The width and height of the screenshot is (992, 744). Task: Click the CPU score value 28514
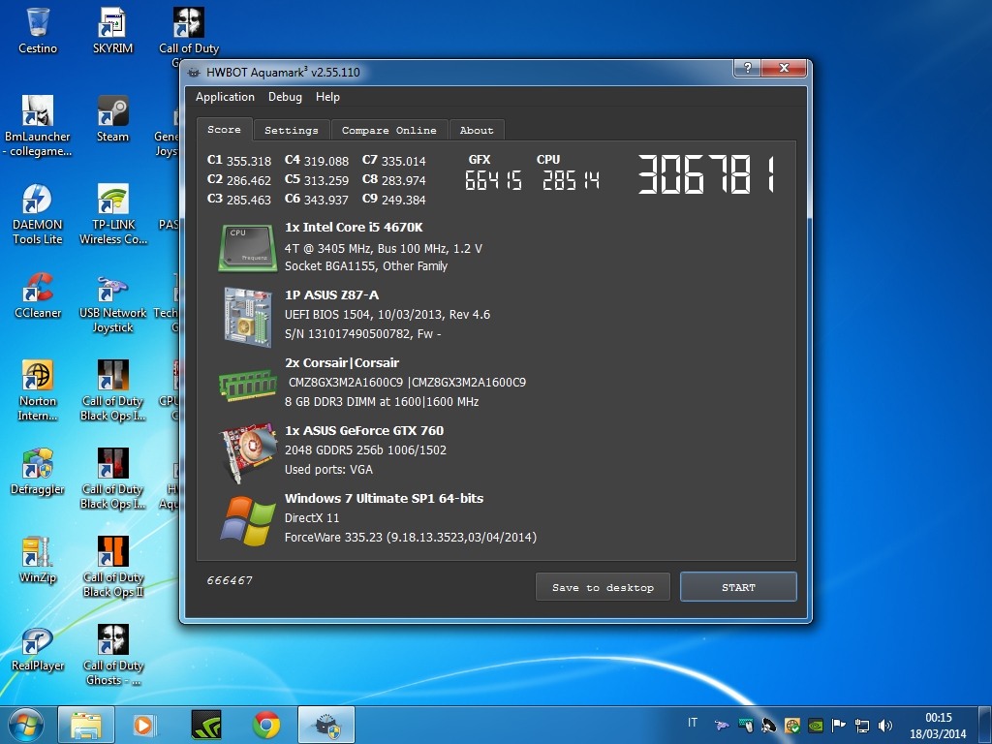[571, 180]
